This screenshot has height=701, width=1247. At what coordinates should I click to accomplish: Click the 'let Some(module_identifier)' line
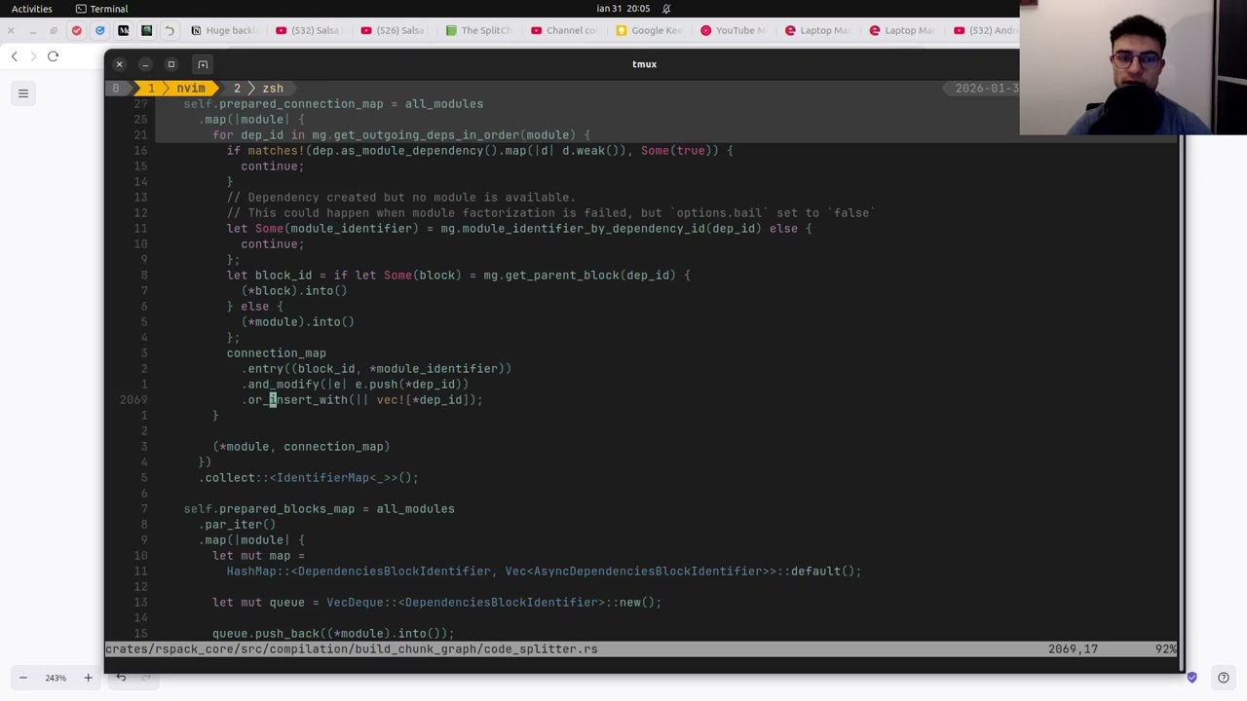pyautogui.click(x=519, y=229)
